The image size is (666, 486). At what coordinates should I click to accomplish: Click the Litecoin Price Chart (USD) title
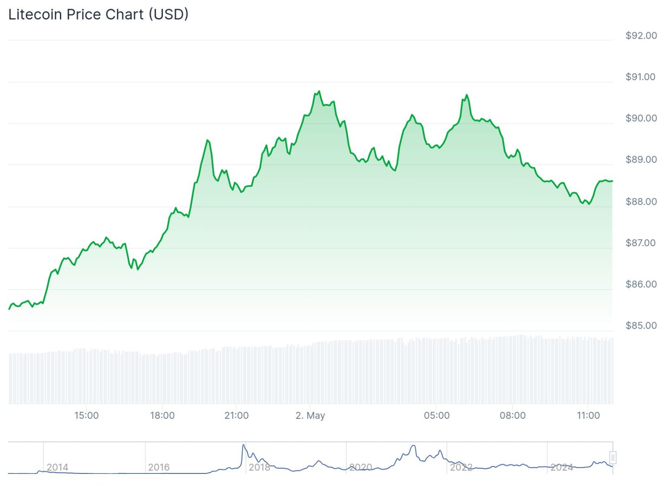pos(98,14)
